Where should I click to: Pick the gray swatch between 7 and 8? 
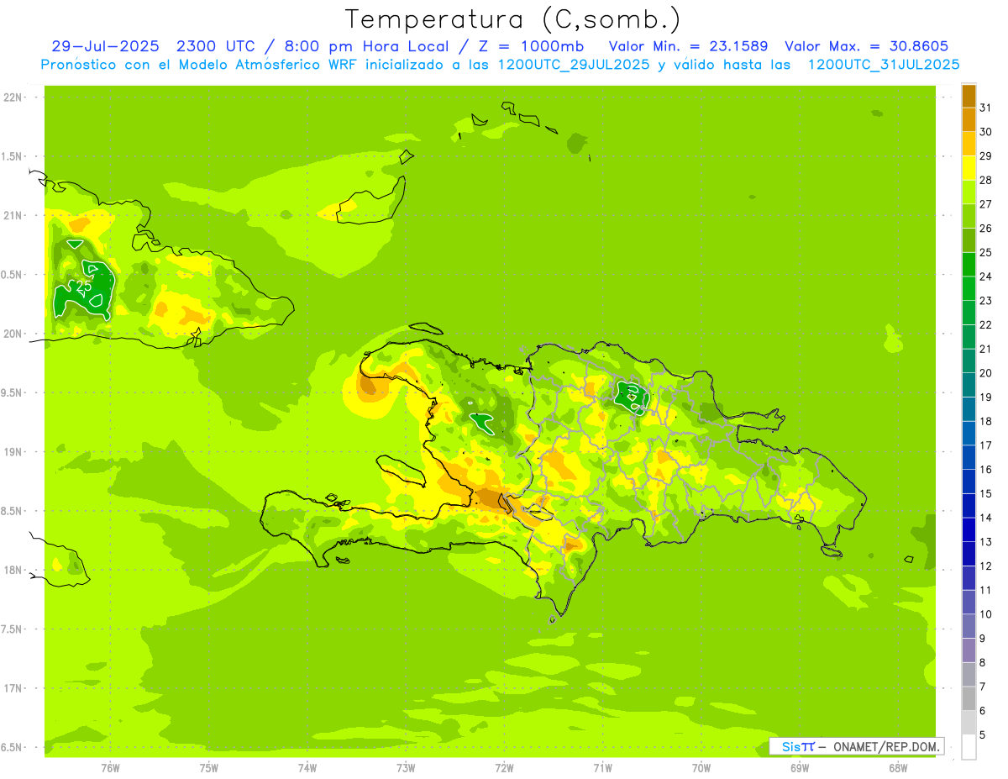969,675
